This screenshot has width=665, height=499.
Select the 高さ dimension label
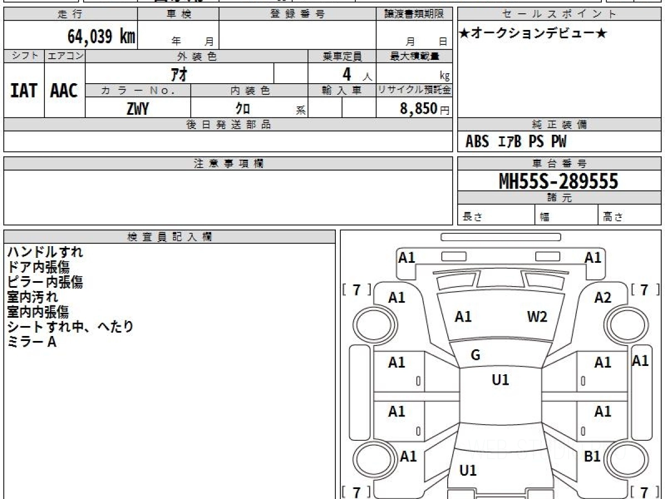click(613, 217)
